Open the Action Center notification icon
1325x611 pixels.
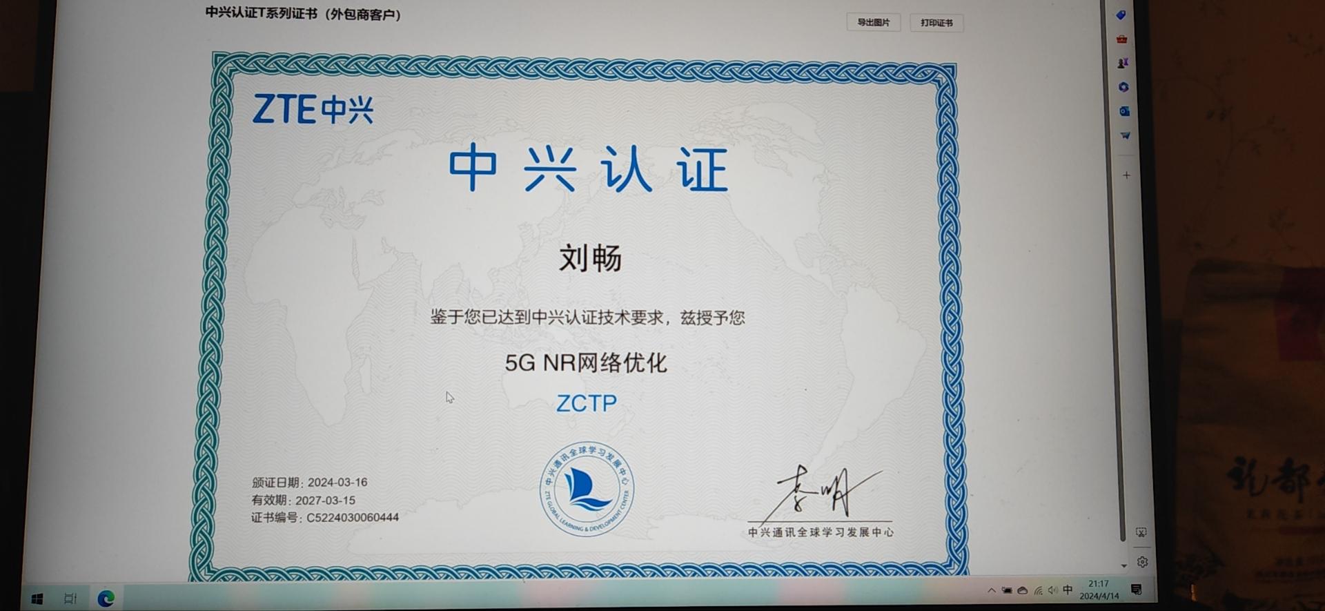(x=1136, y=589)
